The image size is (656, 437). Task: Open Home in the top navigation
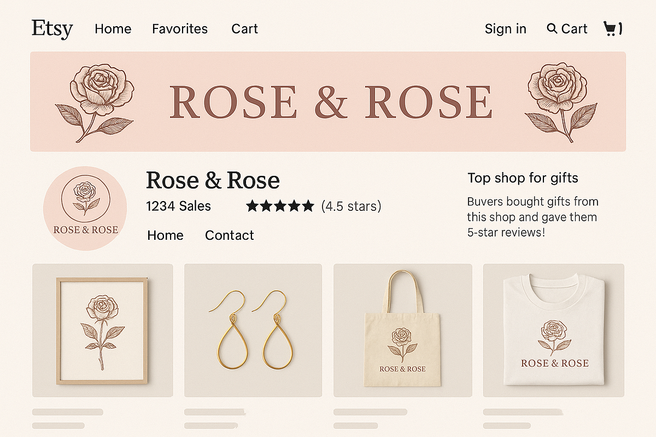pos(113,29)
